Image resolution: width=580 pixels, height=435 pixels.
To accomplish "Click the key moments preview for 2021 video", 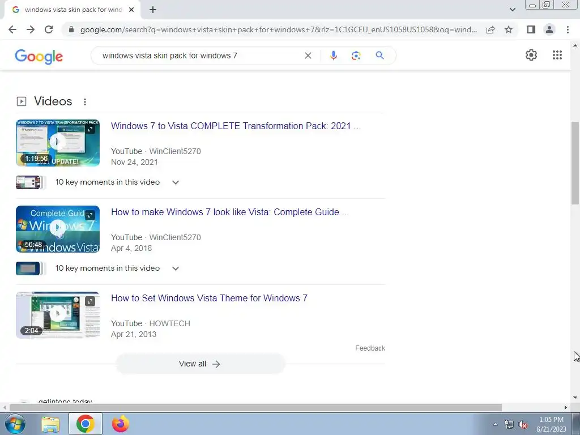I will [31, 182].
